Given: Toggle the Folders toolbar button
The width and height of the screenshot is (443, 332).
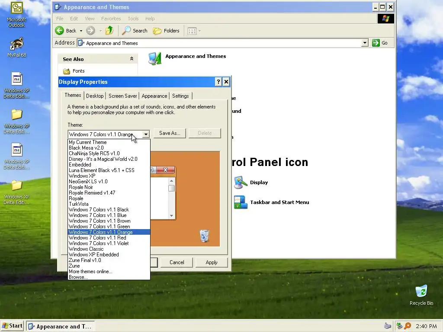Looking at the screenshot, I should 166,31.
